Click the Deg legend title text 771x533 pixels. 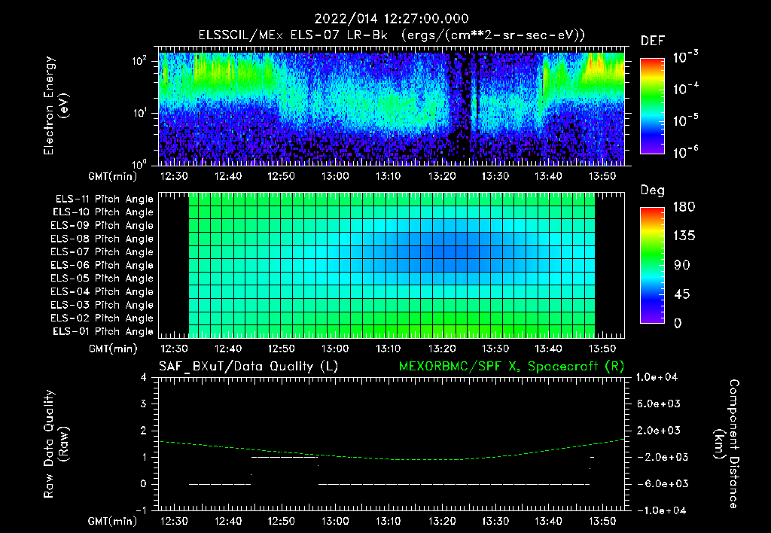tap(653, 190)
